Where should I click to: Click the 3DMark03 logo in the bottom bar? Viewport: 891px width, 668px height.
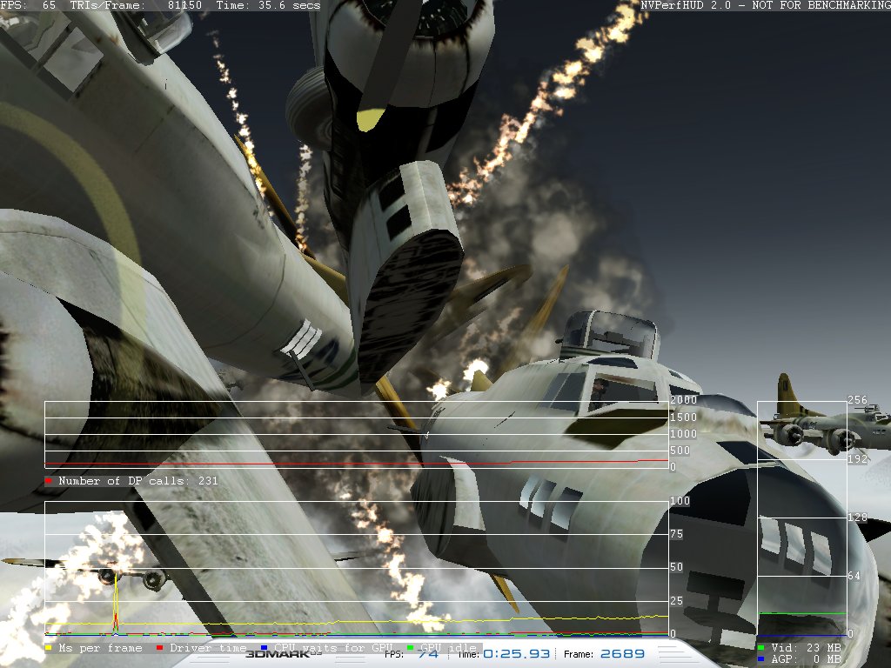[284, 654]
